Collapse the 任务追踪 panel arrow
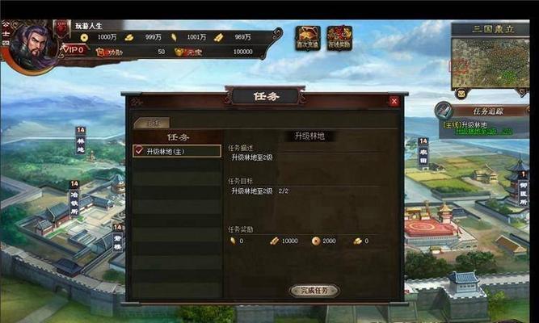The image size is (539, 323). point(526,111)
